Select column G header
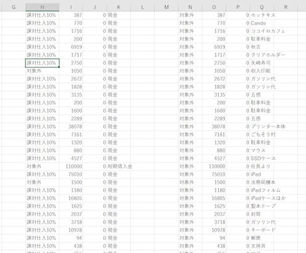306x253 pixels. click(x=13, y=7)
